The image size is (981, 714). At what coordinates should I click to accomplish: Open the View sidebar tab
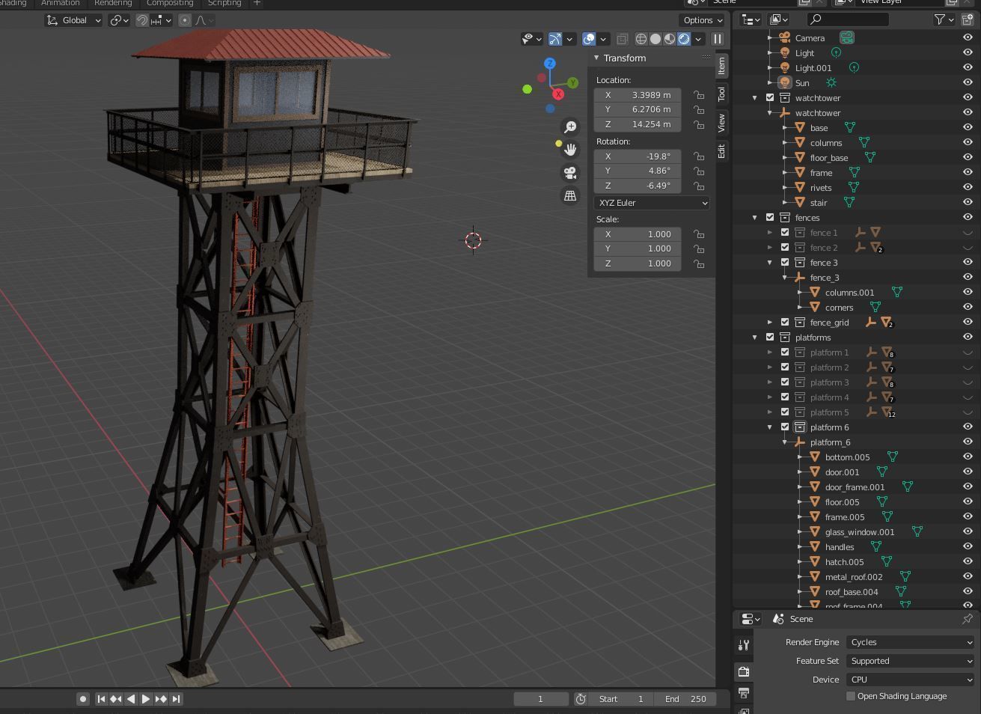pos(721,123)
